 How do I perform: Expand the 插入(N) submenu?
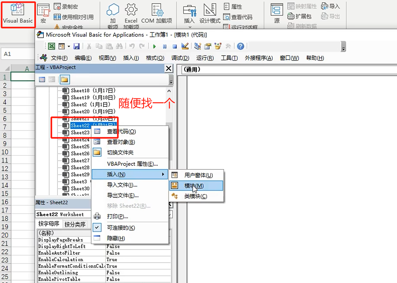[x=130, y=174]
